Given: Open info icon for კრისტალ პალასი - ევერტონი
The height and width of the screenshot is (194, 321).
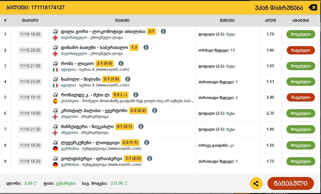Looking at the screenshot, I should pyautogui.click(x=155, y=110).
